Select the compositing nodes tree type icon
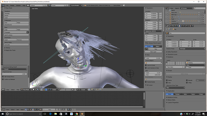 click(28, 109)
